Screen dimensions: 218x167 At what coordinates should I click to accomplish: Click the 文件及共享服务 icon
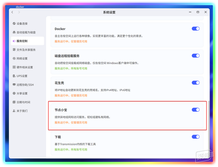(x=14, y=50)
